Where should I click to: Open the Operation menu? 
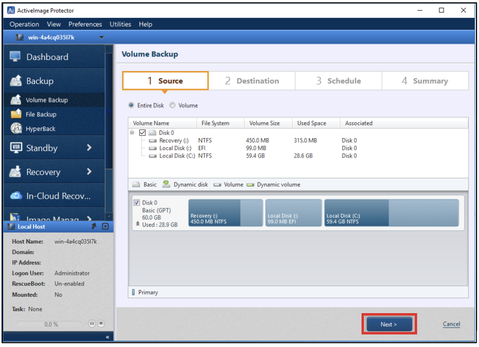point(24,24)
